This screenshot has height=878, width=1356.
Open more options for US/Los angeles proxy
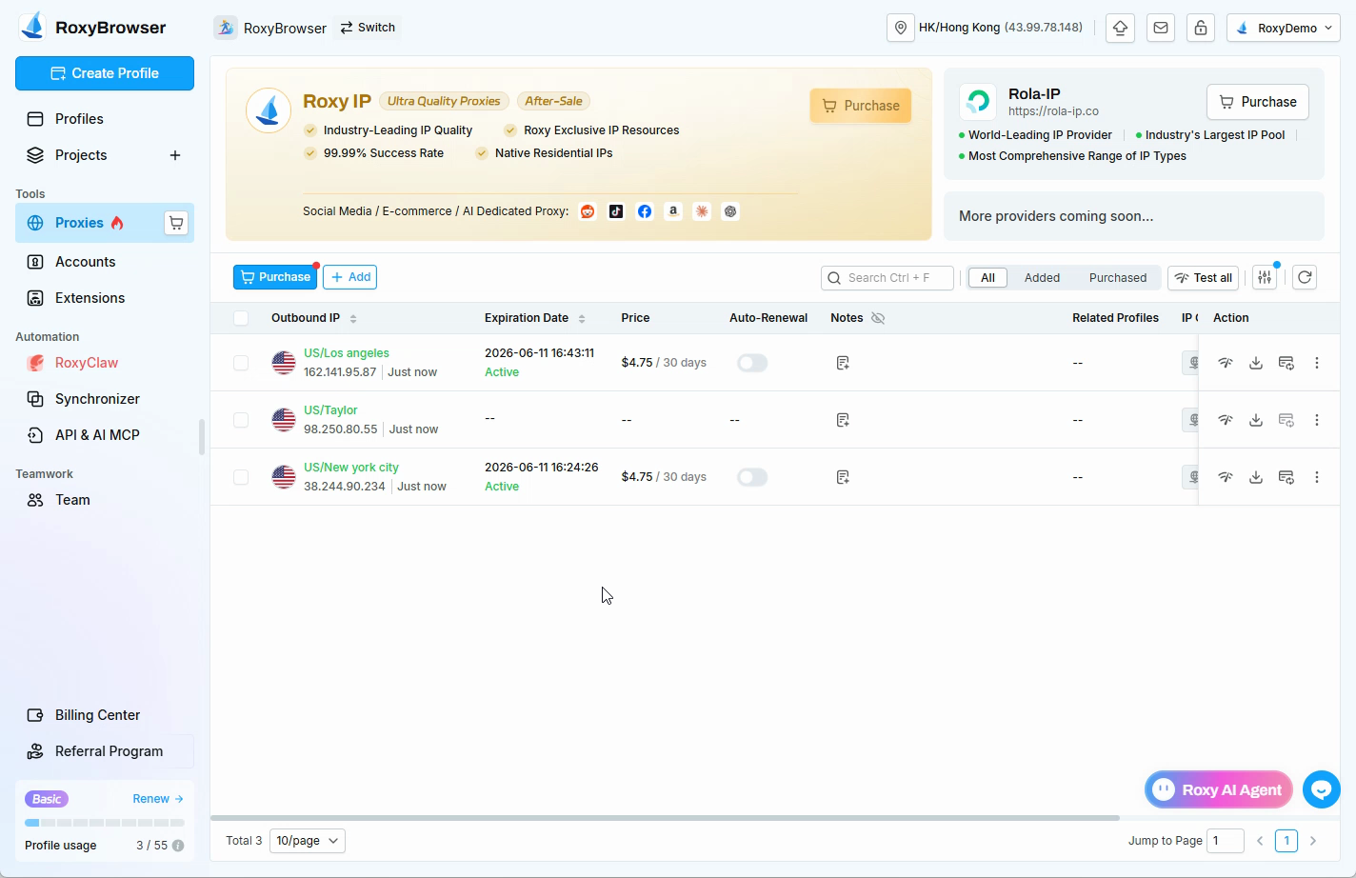[1317, 363]
